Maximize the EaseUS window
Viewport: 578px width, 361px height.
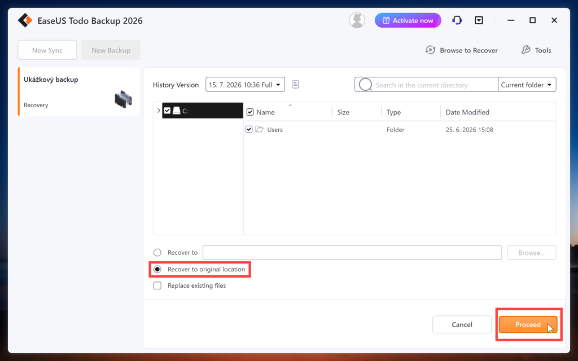coord(532,20)
